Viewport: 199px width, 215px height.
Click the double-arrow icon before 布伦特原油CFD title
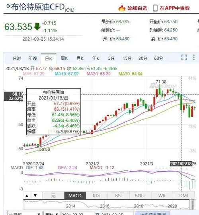click(x=8, y=6)
